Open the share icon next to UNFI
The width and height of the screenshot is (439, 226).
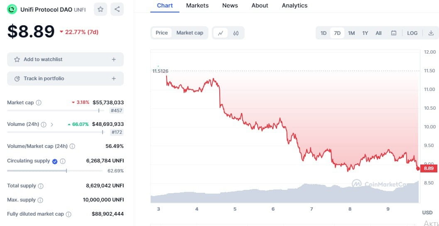click(117, 9)
